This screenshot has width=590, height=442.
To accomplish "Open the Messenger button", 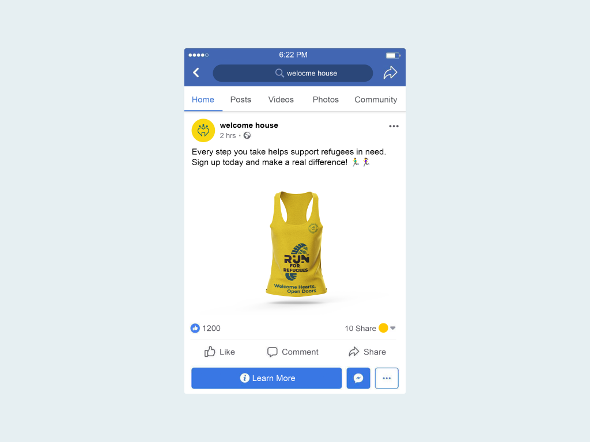I will coord(358,378).
